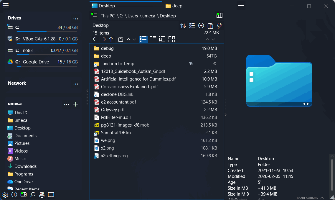This screenshot has height=200, width=335.
Task: Open the hamburger menu
Action: click(x=6, y=5)
